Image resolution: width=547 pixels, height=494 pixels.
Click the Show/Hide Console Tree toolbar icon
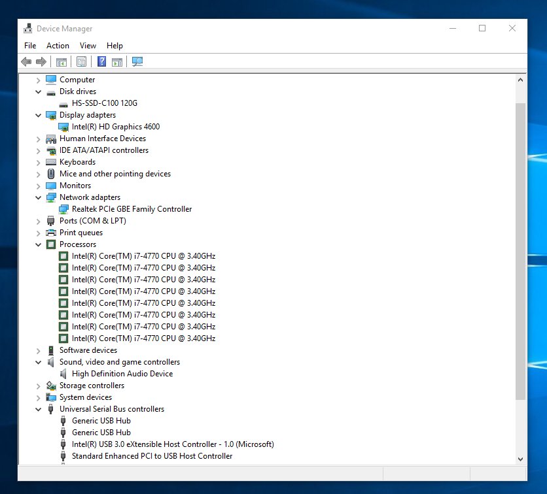[x=61, y=62]
